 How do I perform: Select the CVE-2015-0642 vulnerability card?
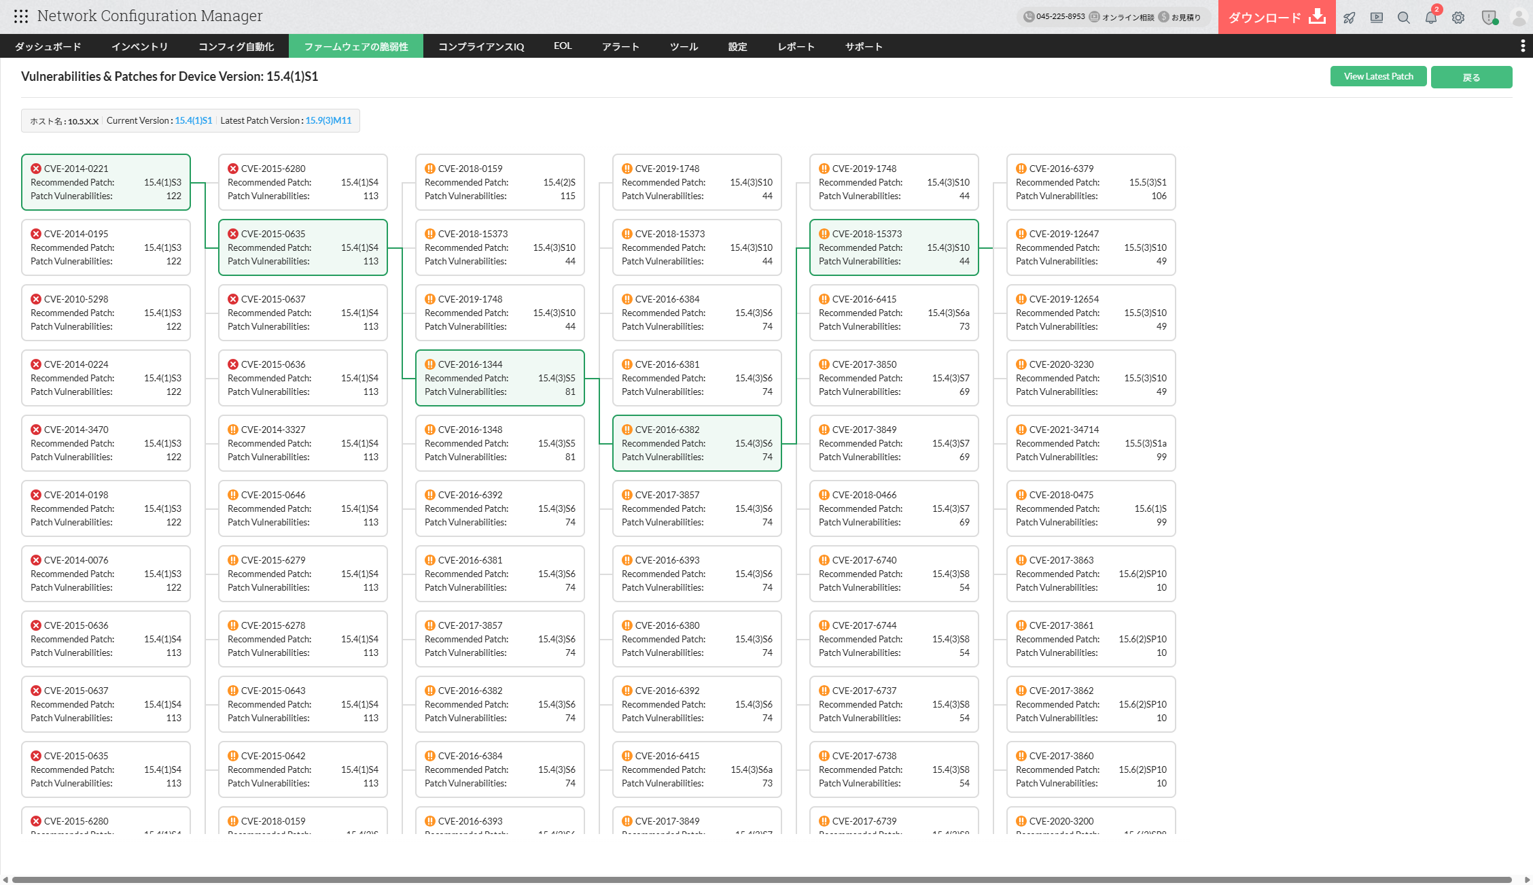coord(303,769)
